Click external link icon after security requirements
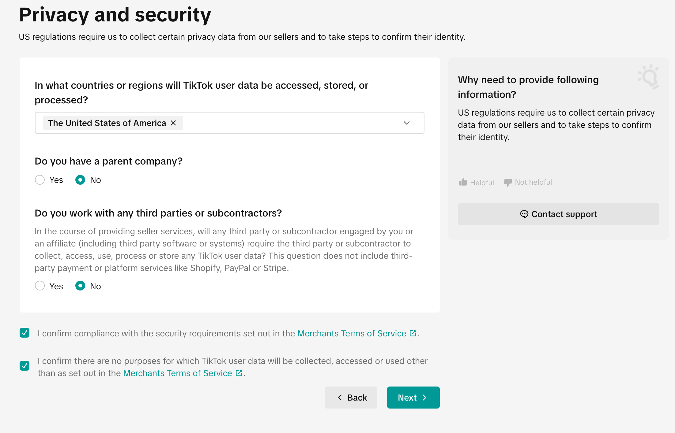Image resolution: width=675 pixels, height=433 pixels. (413, 333)
